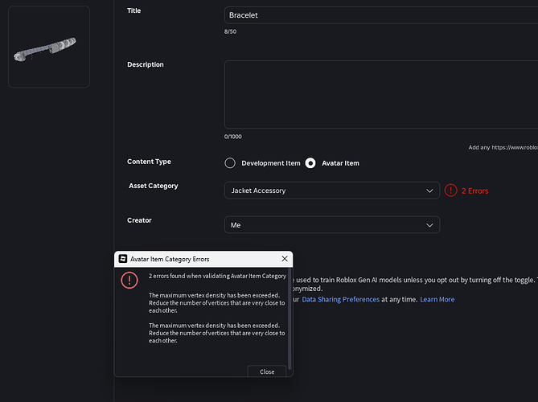Open the Jacket Accessory asset category dropdown

(x=332, y=191)
